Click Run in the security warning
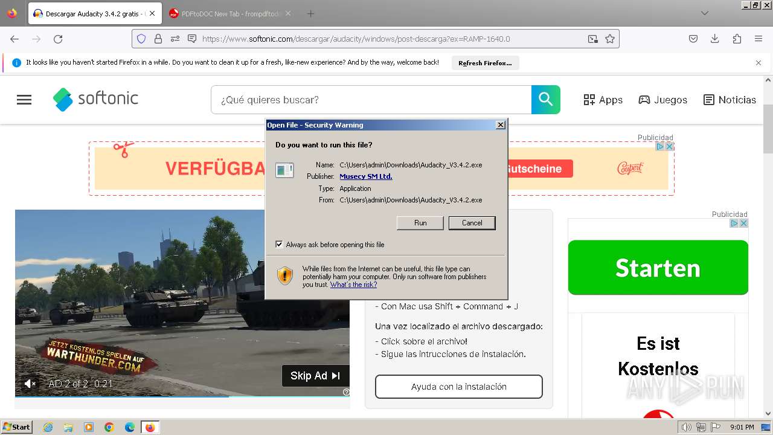The image size is (773, 435). tap(420, 223)
